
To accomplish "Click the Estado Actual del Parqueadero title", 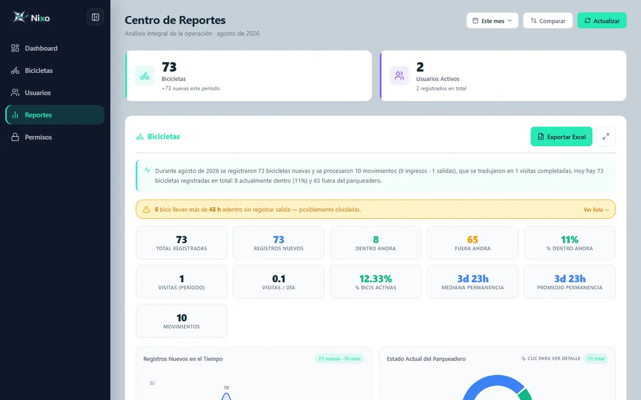I will [x=426, y=359].
